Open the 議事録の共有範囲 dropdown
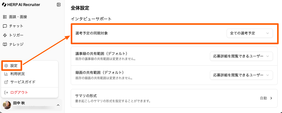This screenshot has width=282, height=113. pos(241,56)
